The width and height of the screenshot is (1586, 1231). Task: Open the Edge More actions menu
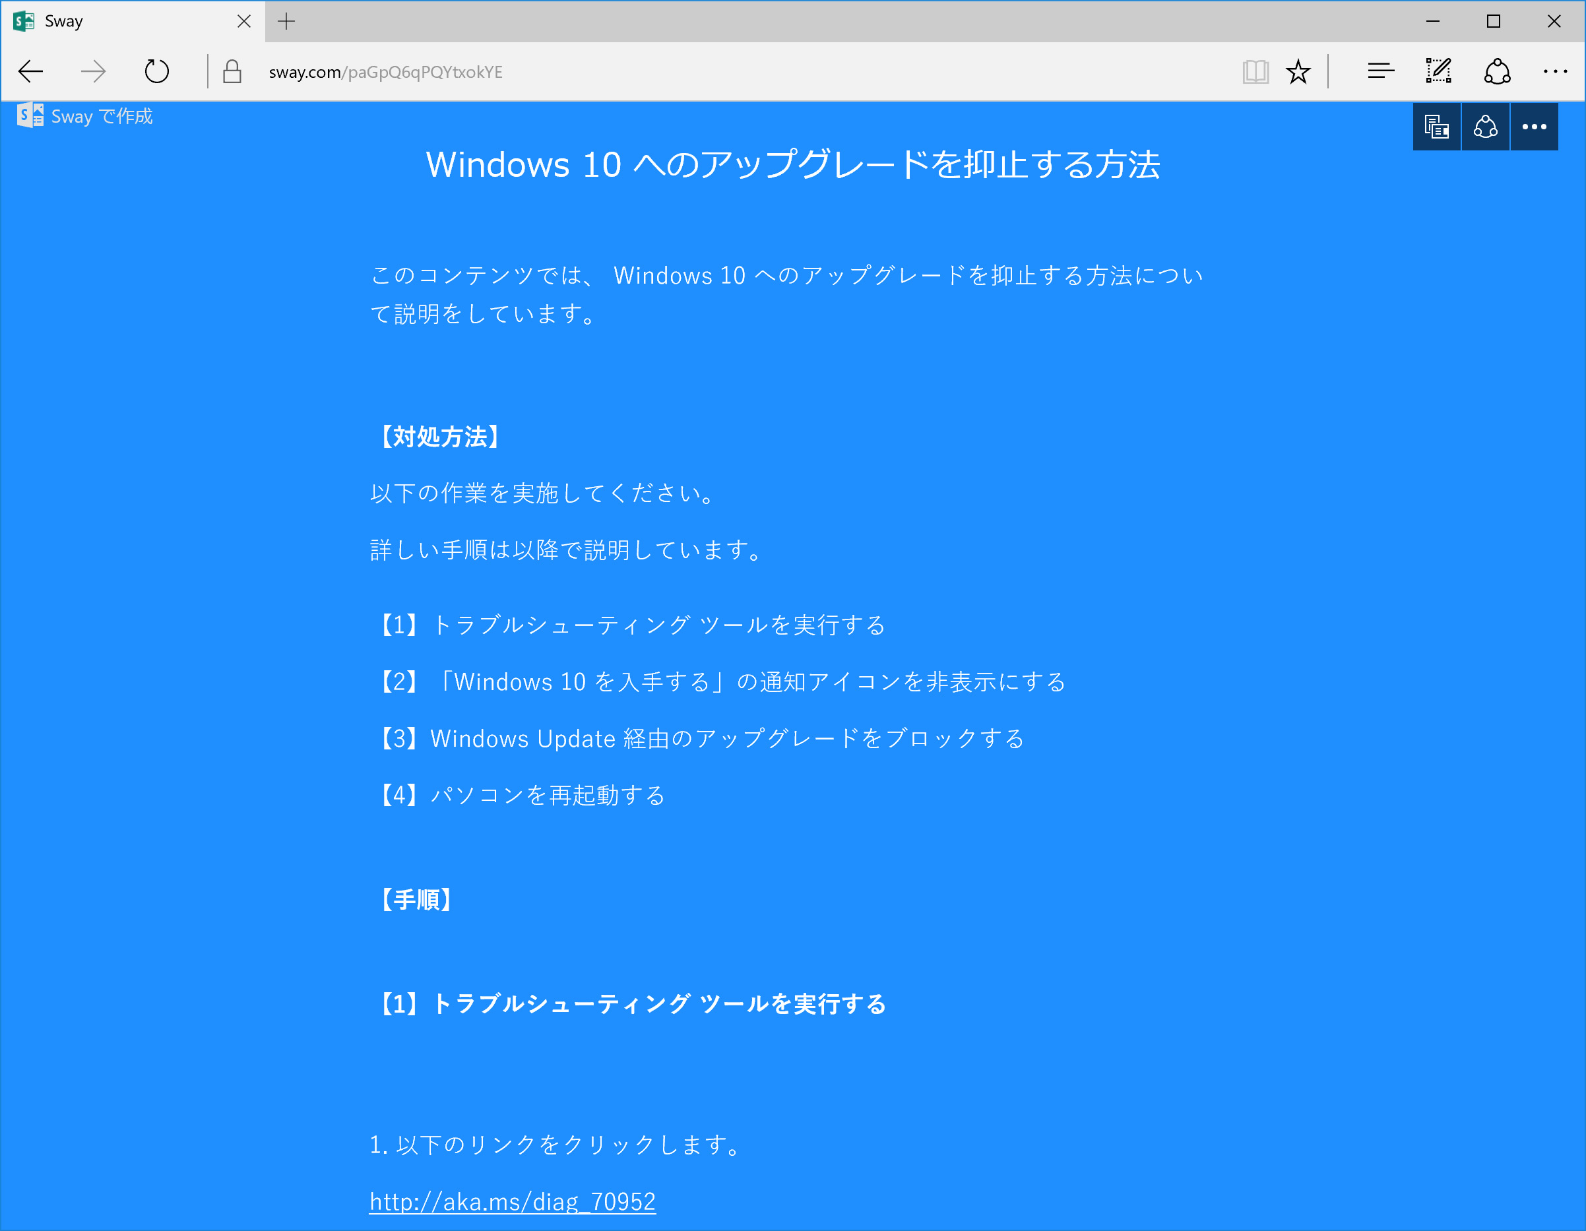[1555, 71]
